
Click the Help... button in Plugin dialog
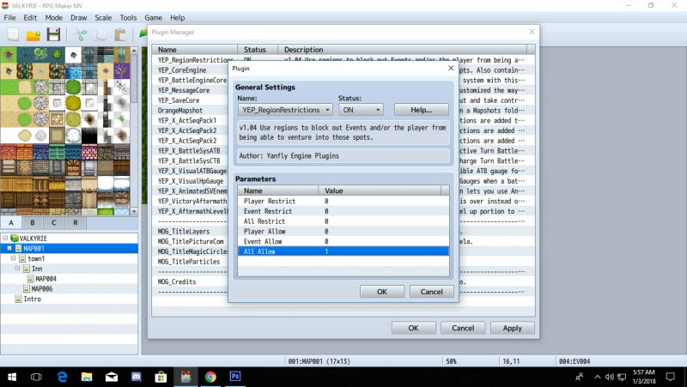tap(421, 110)
